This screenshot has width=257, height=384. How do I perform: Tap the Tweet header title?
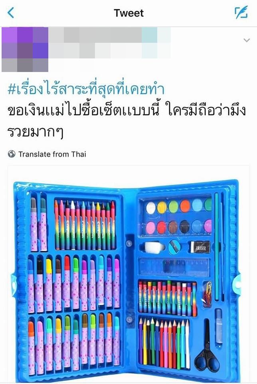pos(128,13)
